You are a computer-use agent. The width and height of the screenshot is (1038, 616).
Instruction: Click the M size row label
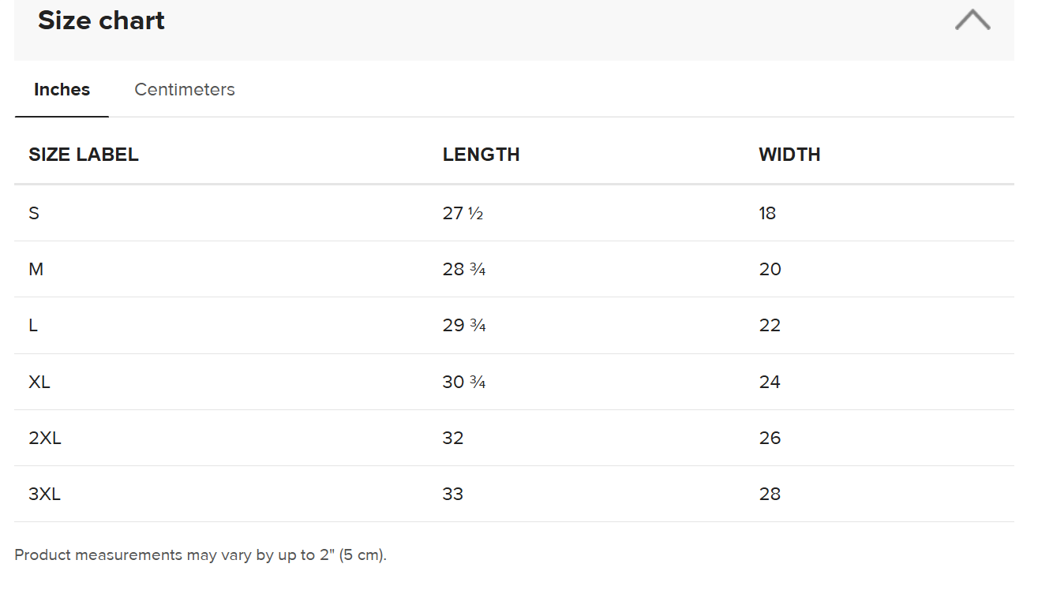click(x=36, y=270)
